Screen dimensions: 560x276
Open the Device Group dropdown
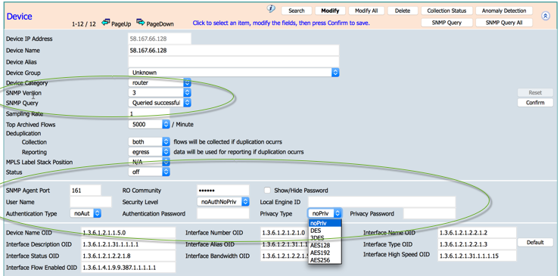pyautogui.click(x=234, y=73)
